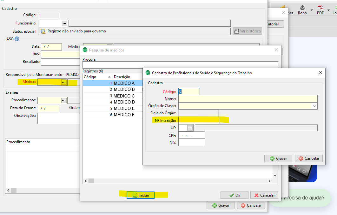Focus Código field in professional Cadastro
Viewport: 337px width, 215px height.
coord(189,91)
